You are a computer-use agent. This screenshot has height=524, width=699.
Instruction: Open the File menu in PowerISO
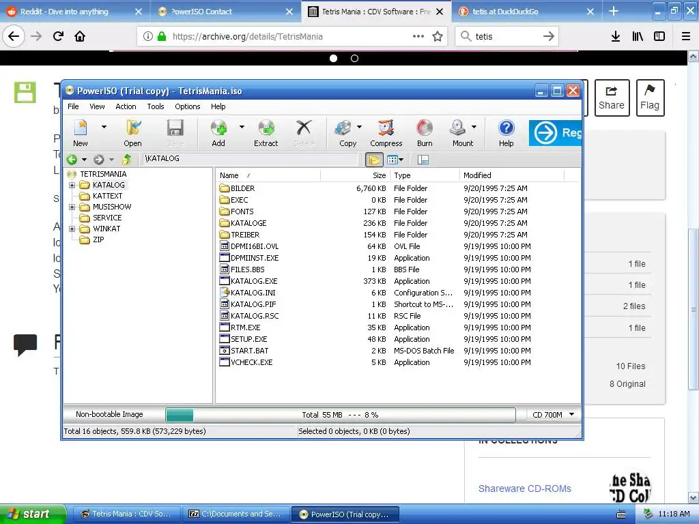tap(73, 106)
